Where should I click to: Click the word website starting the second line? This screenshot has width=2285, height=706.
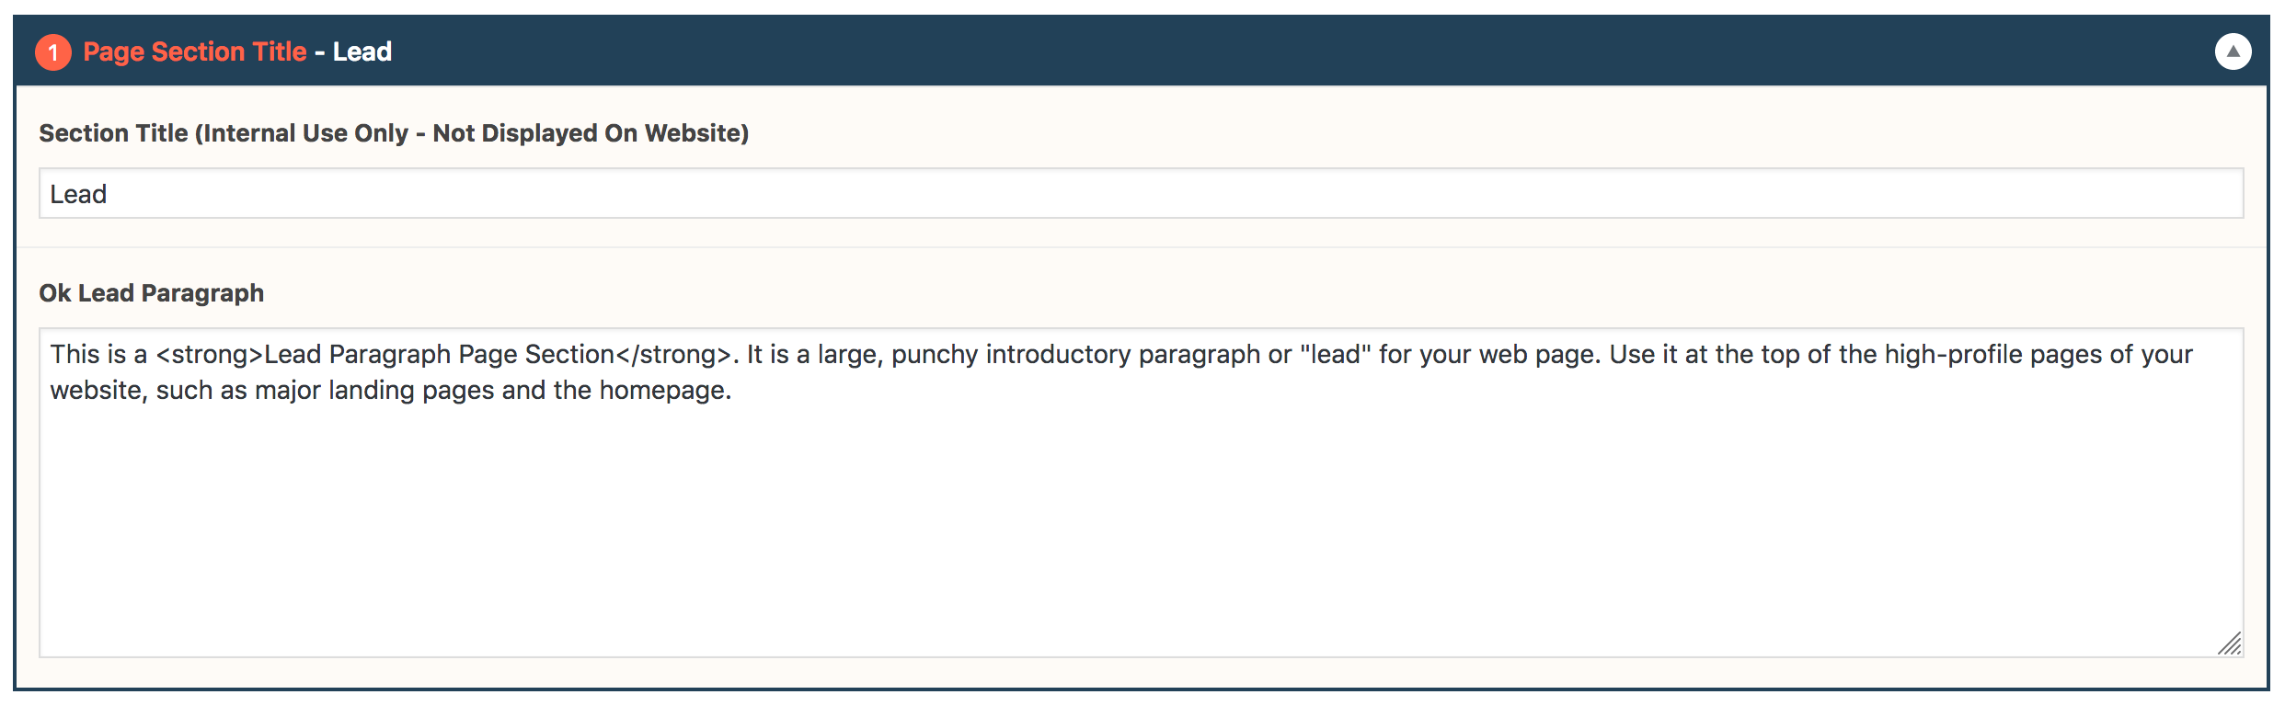(x=98, y=391)
